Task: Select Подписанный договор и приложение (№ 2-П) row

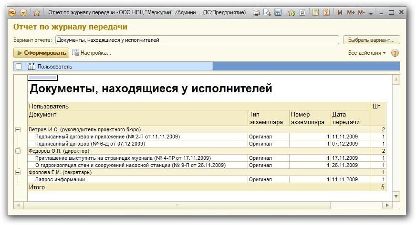Action: 207,137
